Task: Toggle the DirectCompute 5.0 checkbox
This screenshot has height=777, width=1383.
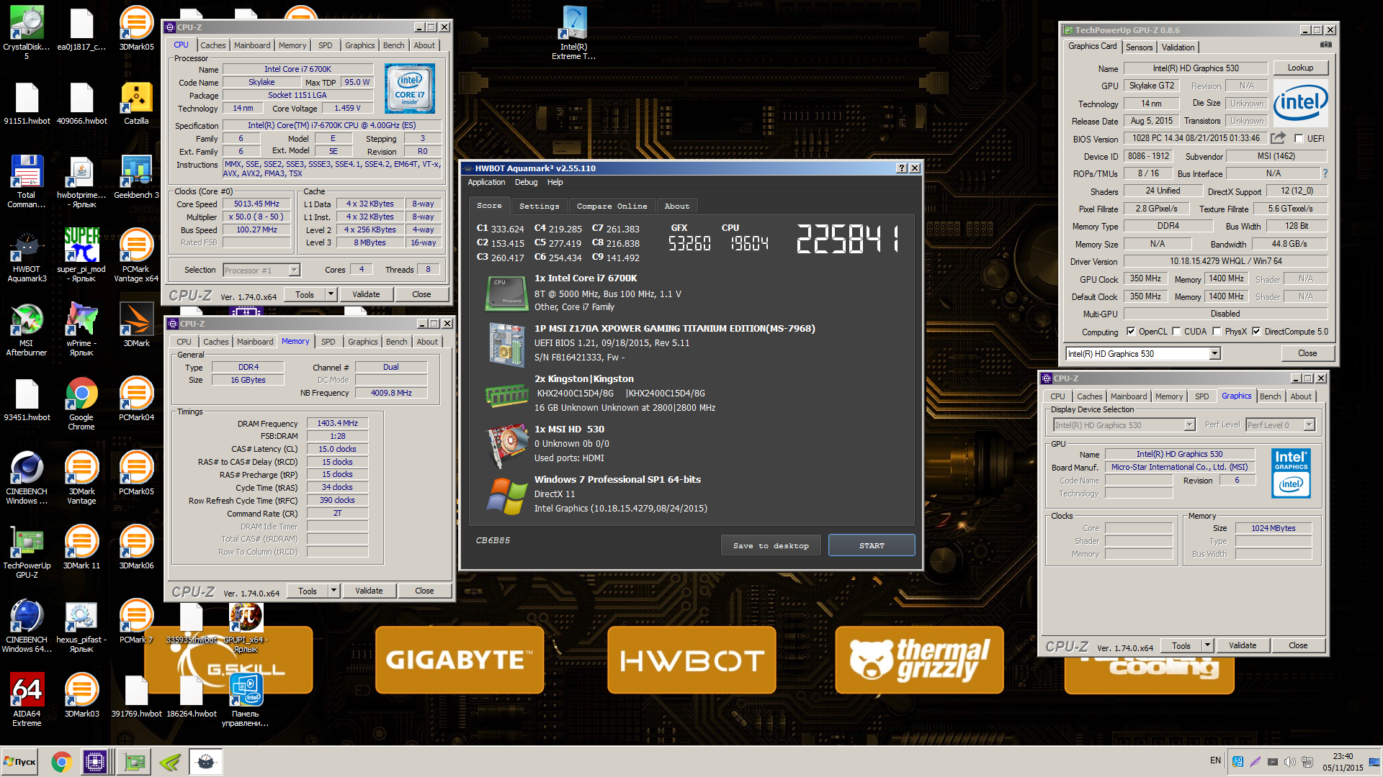Action: [x=1256, y=332]
